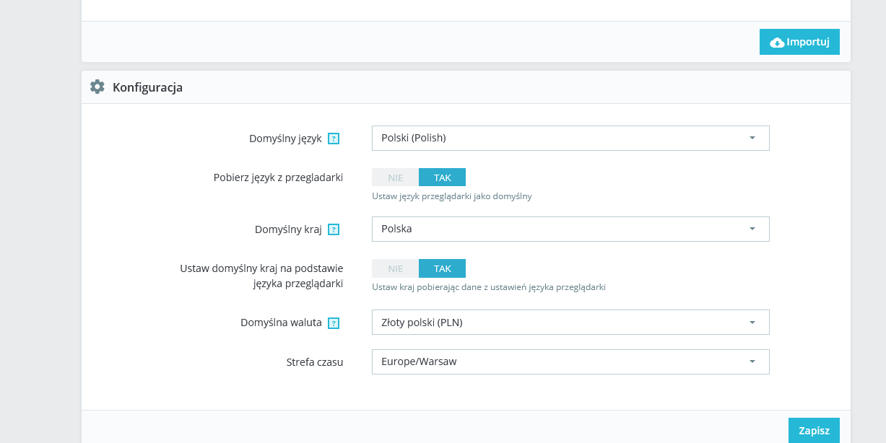The height and width of the screenshot is (443, 886).
Task: Open the Domyślny kraj dropdown showing Polska
Action: click(x=570, y=229)
